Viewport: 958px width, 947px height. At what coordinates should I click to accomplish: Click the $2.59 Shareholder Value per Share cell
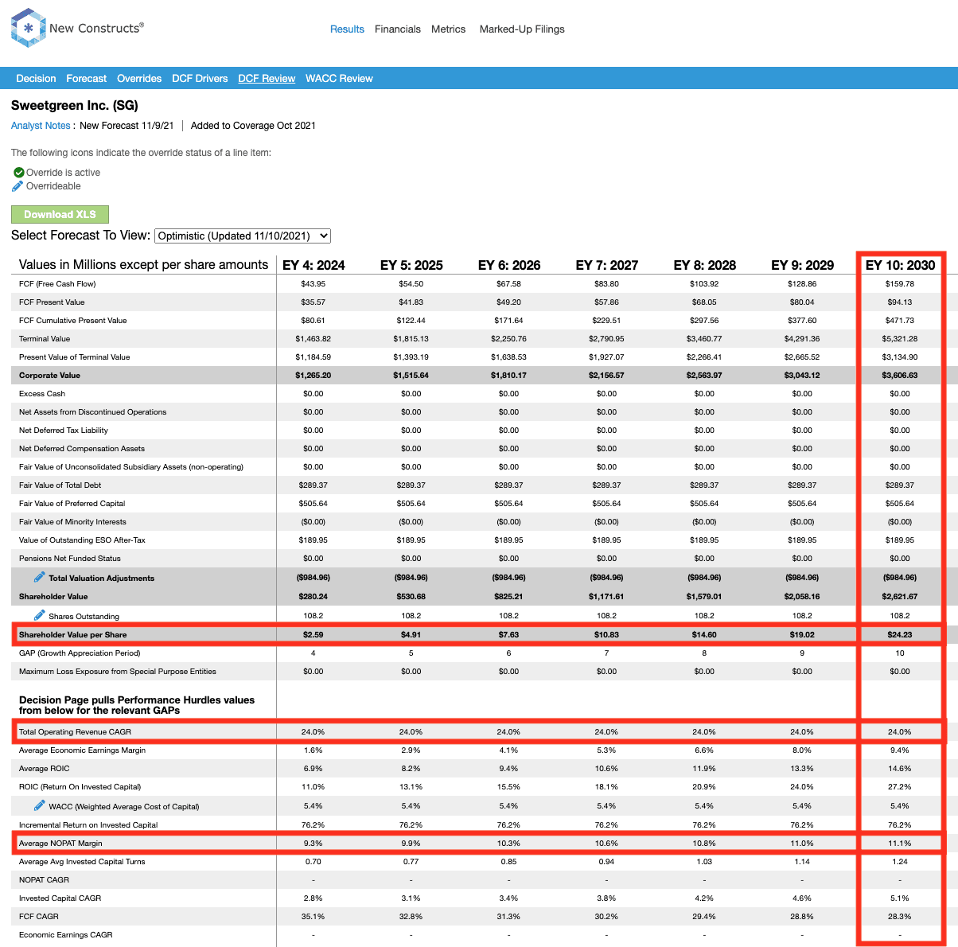coord(313,635)
